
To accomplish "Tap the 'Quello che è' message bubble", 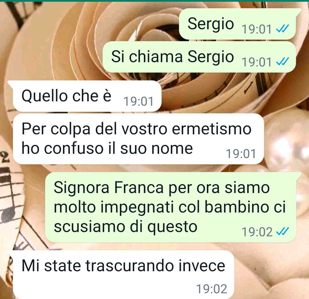I will pos(87,96).
